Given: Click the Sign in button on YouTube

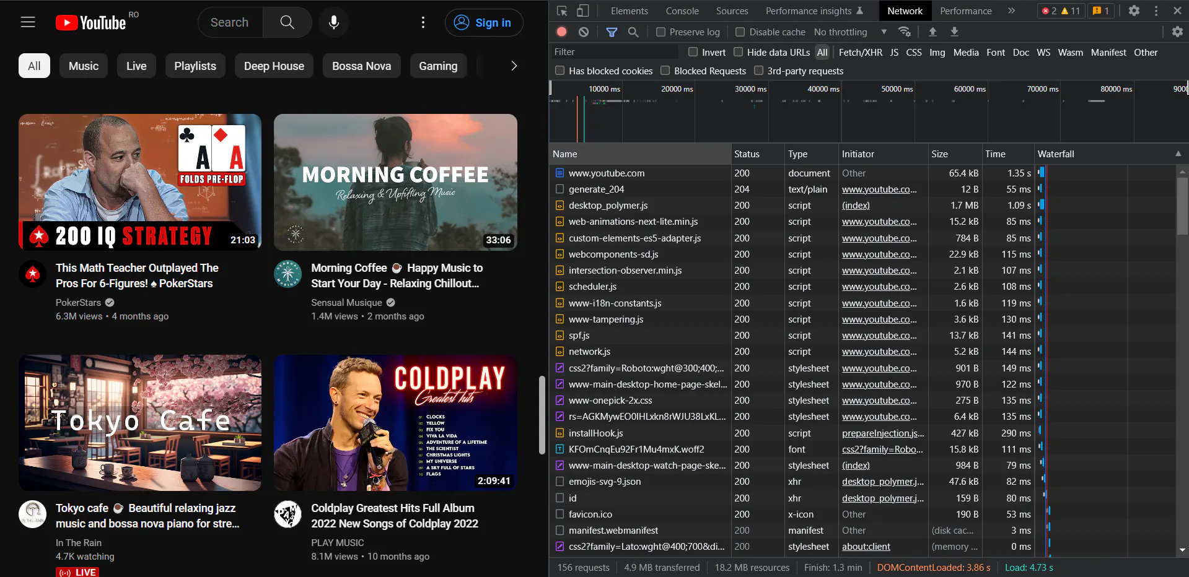Looking at the screenshot, I should pos(484,22).
